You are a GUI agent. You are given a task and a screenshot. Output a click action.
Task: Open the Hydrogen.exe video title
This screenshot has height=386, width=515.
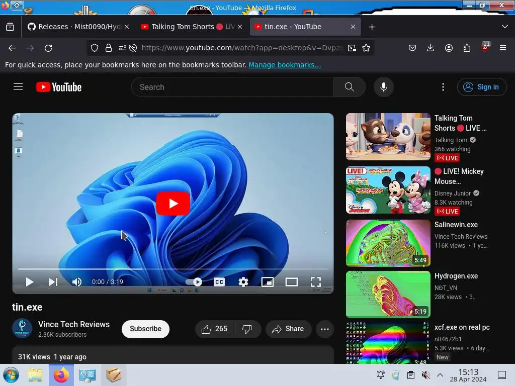tap(456, 276)
